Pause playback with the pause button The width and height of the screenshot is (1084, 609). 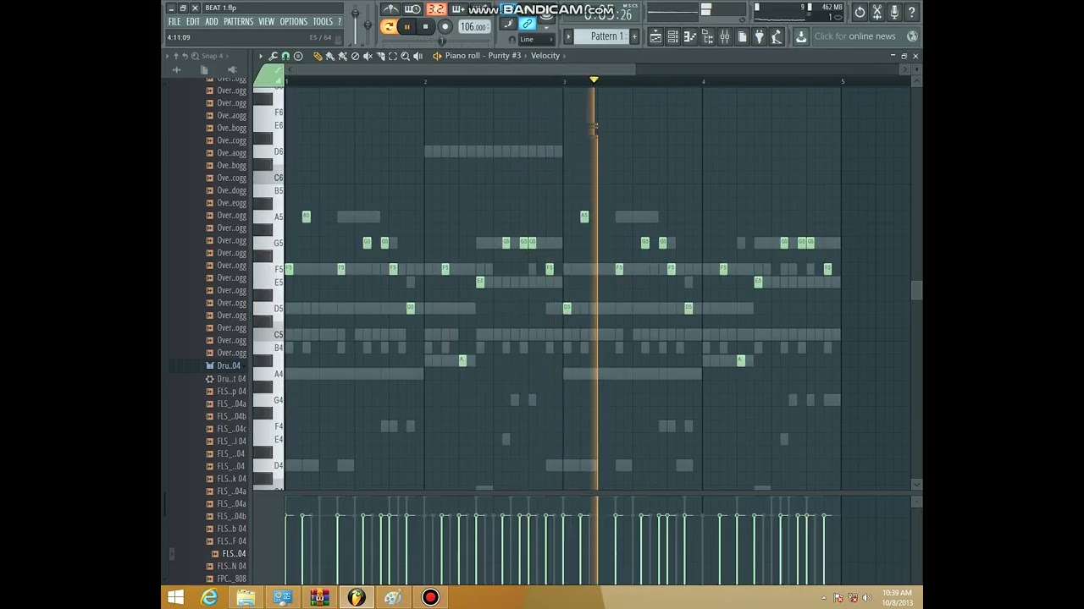[407, 26]
